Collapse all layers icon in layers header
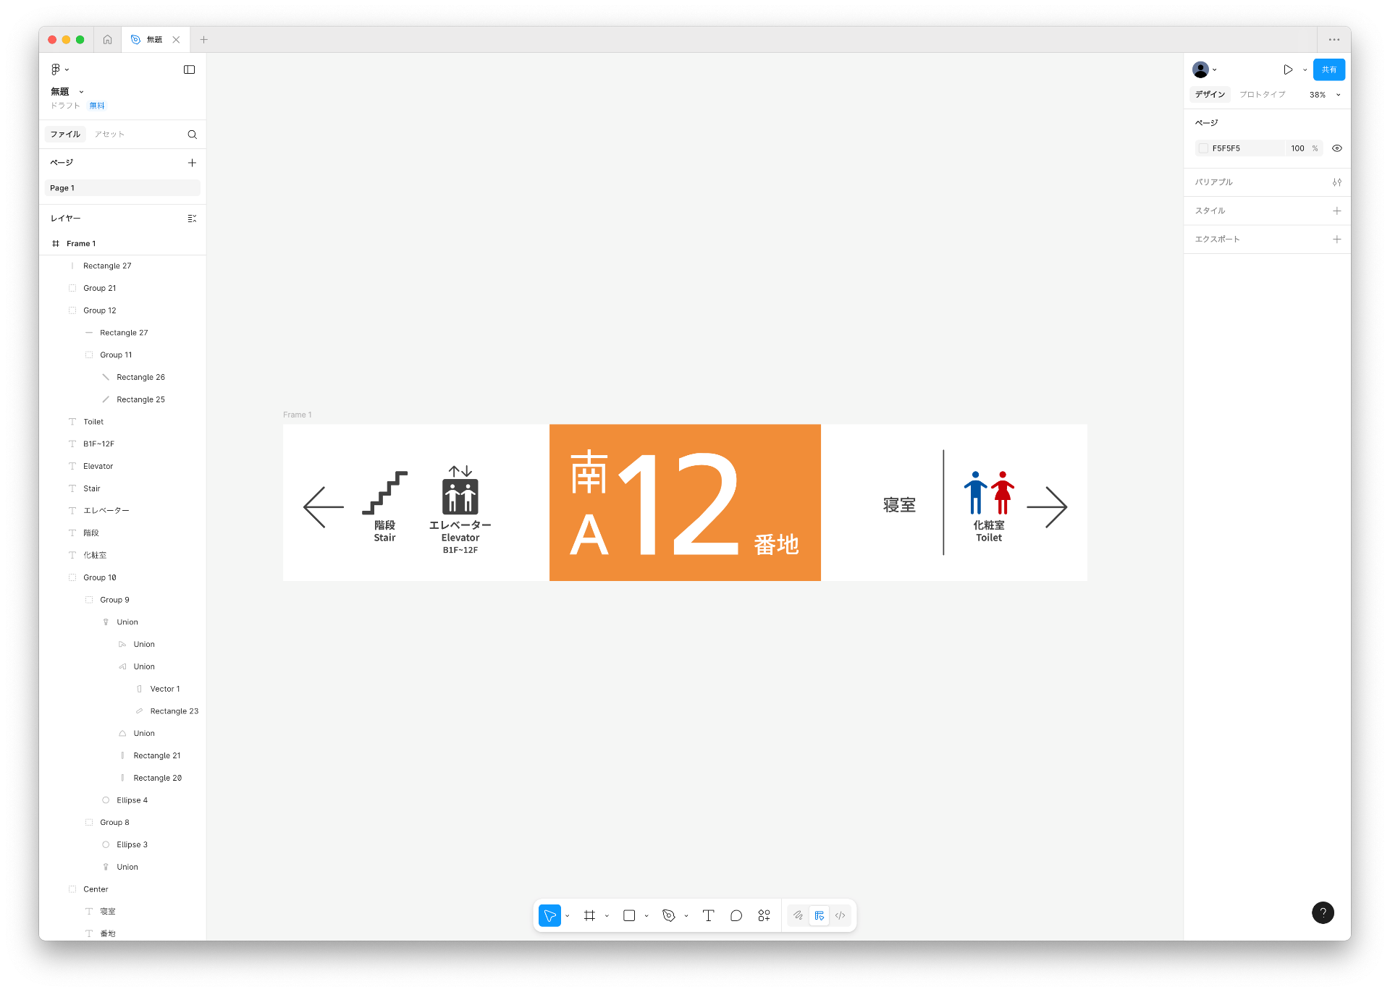 pos(192,219)
